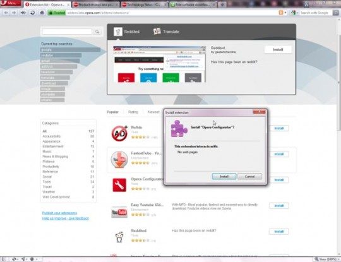Install the NoAds extension
The width and height of the screenshot is (341, 262).
click(279, 128)
